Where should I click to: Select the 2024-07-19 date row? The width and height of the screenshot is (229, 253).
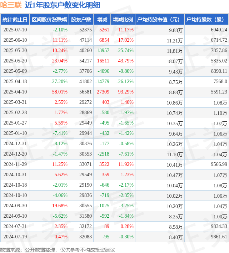[114, 237]
